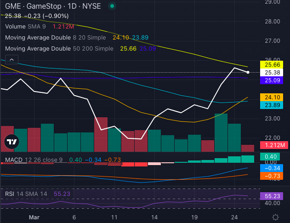Open chart settings gear icon
The width and height of the screenshot is (290, 223).
275,217
